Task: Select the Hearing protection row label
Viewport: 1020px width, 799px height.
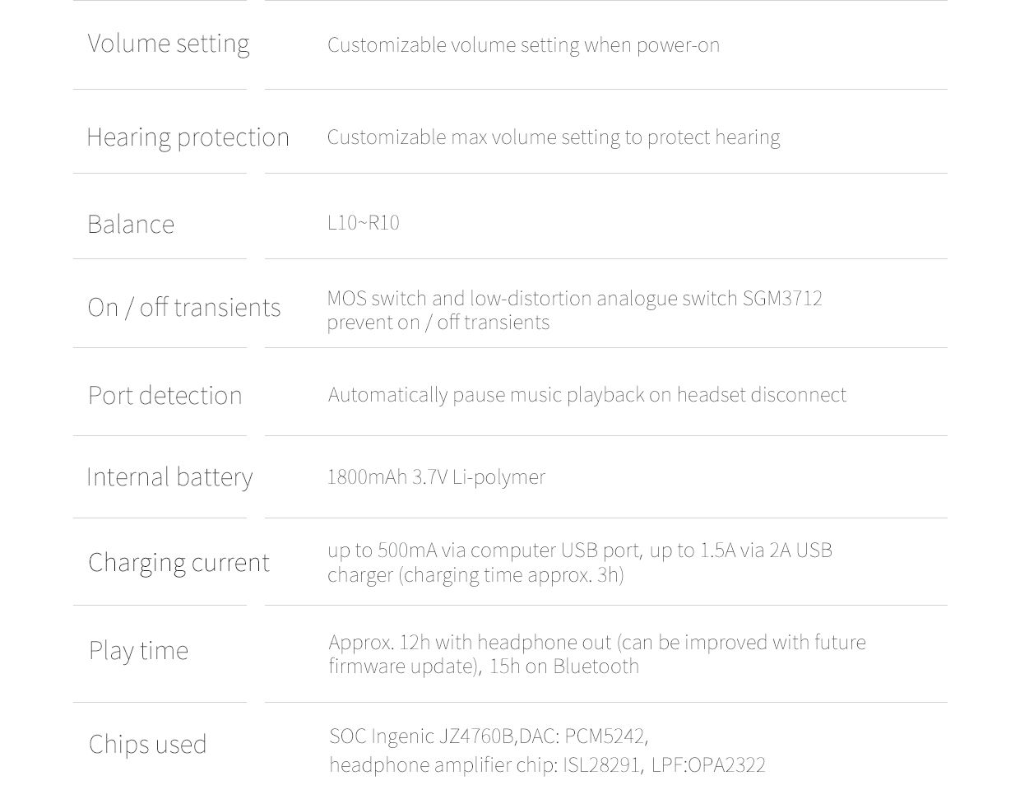Action: tap(188, 137)
